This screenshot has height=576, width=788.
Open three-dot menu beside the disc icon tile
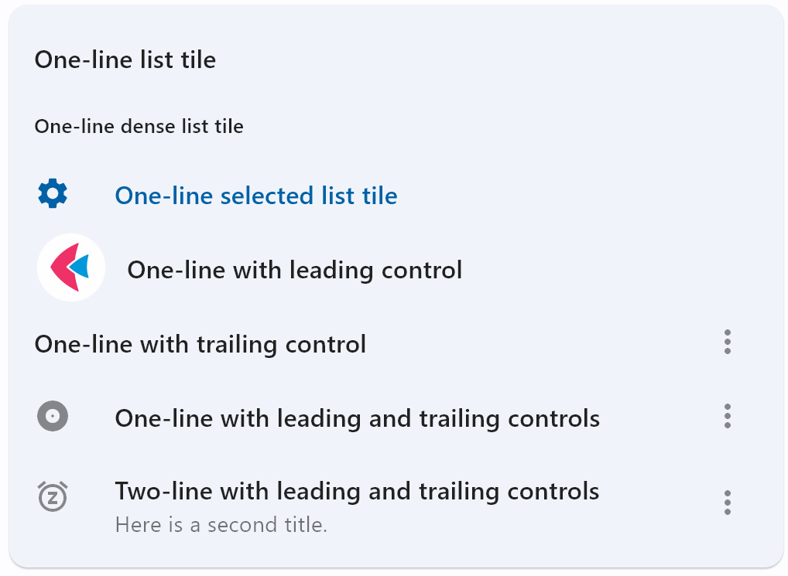pyautogui.click(x=727, y=417)
